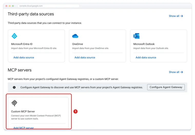This screenshot has width=195, height=135.
Task: Click the Configure Agent Gateway button
Action: (166, 87)
